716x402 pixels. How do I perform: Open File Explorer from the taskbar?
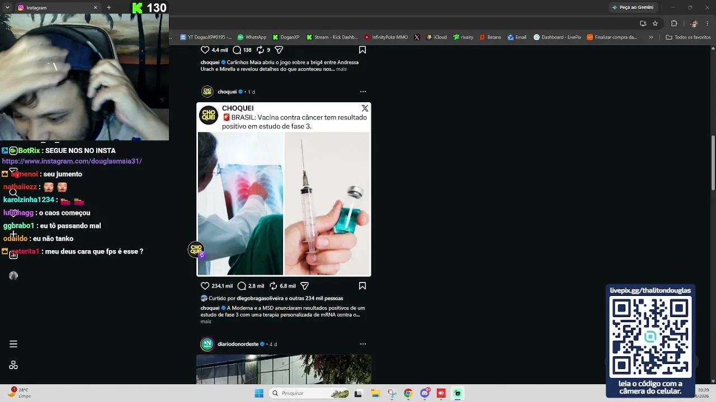click(x=375, y=393)
